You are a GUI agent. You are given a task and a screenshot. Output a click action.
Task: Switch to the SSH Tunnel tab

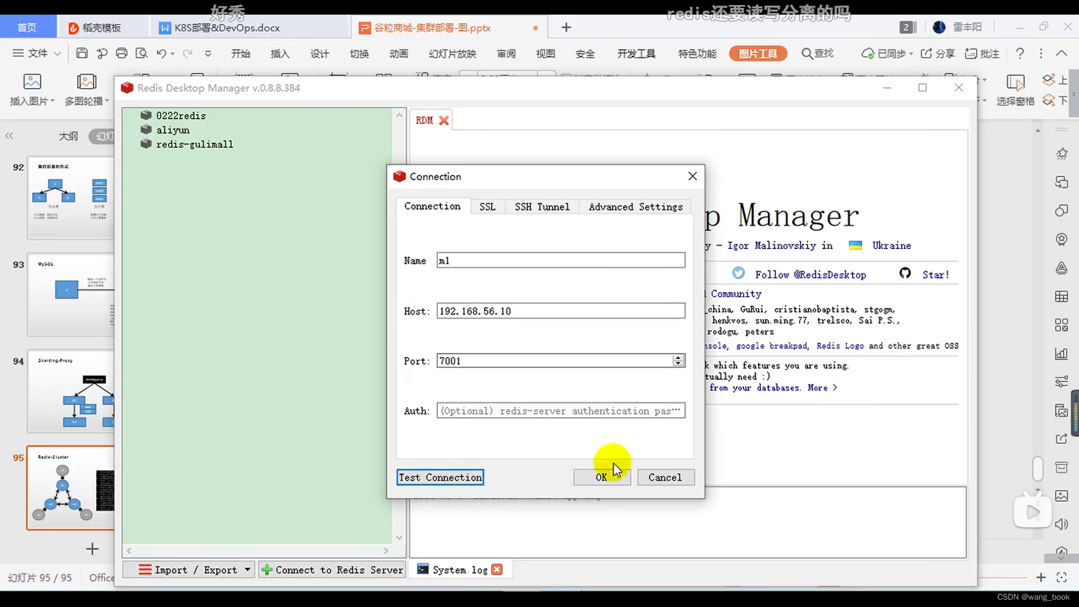click(542, 207)
